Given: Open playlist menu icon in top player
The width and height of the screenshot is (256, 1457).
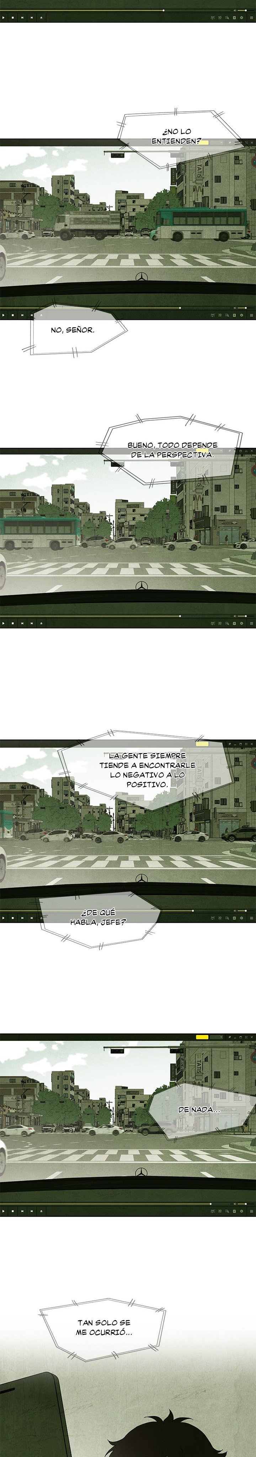Looking at the screenshot, I should 251,18.
